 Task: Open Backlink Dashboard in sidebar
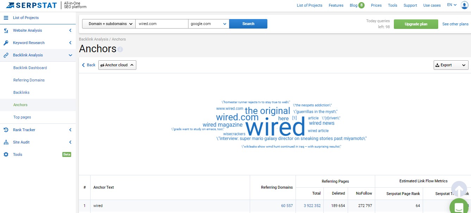[x=30, y=68]
